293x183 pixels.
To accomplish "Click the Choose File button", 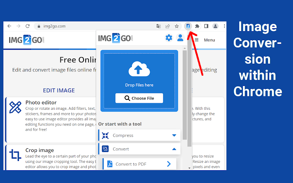I will click(139, 98).
